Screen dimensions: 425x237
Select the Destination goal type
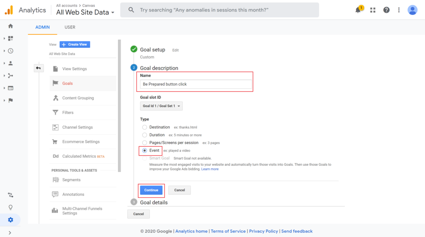point(144,127)
